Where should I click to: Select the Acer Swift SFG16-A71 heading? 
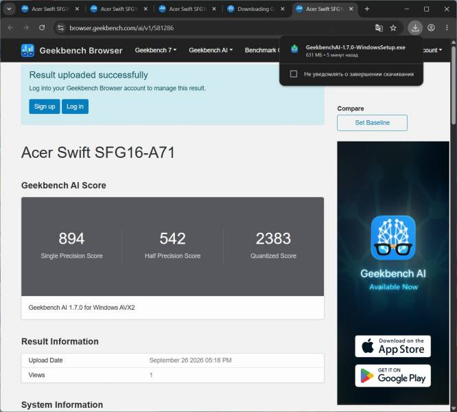coord(98,152)
